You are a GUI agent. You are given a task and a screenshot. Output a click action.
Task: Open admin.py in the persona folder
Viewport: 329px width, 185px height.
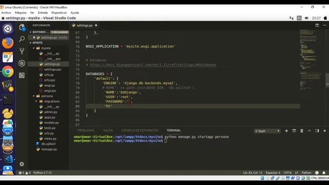[50, 112]
